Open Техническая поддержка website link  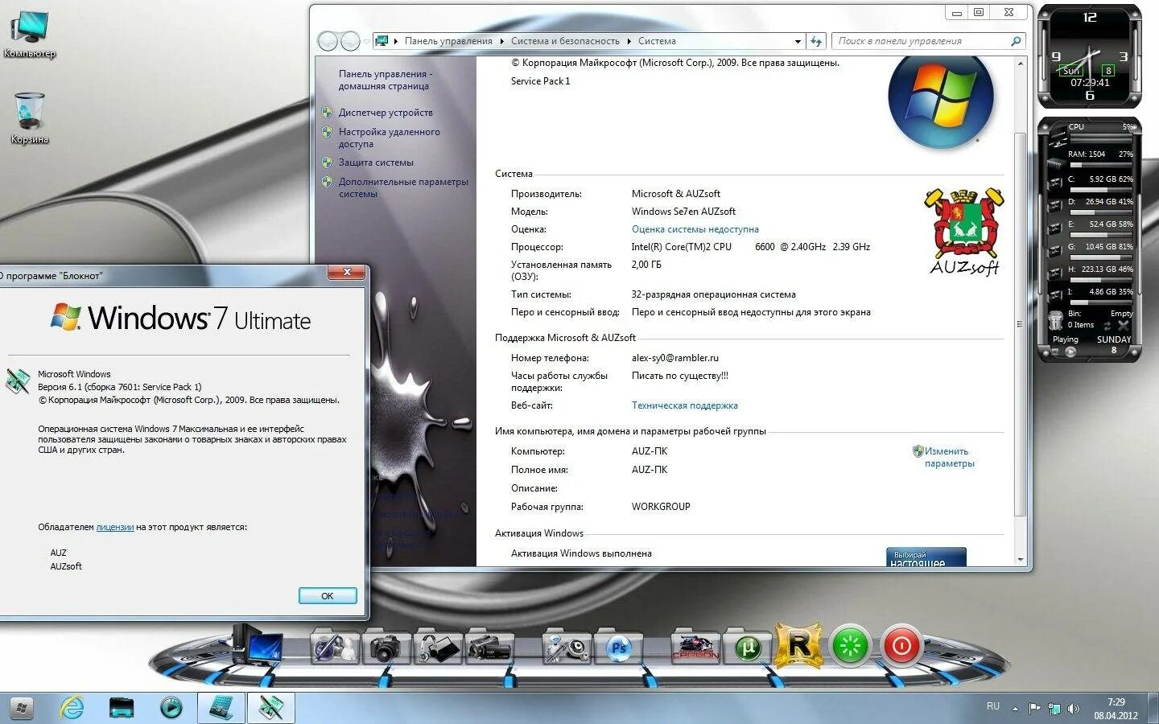(684, 405)
